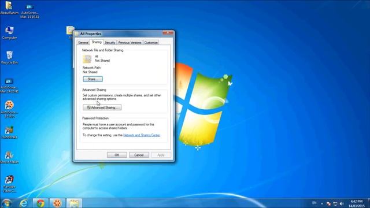Switch to the General tab

coord(83,42)
